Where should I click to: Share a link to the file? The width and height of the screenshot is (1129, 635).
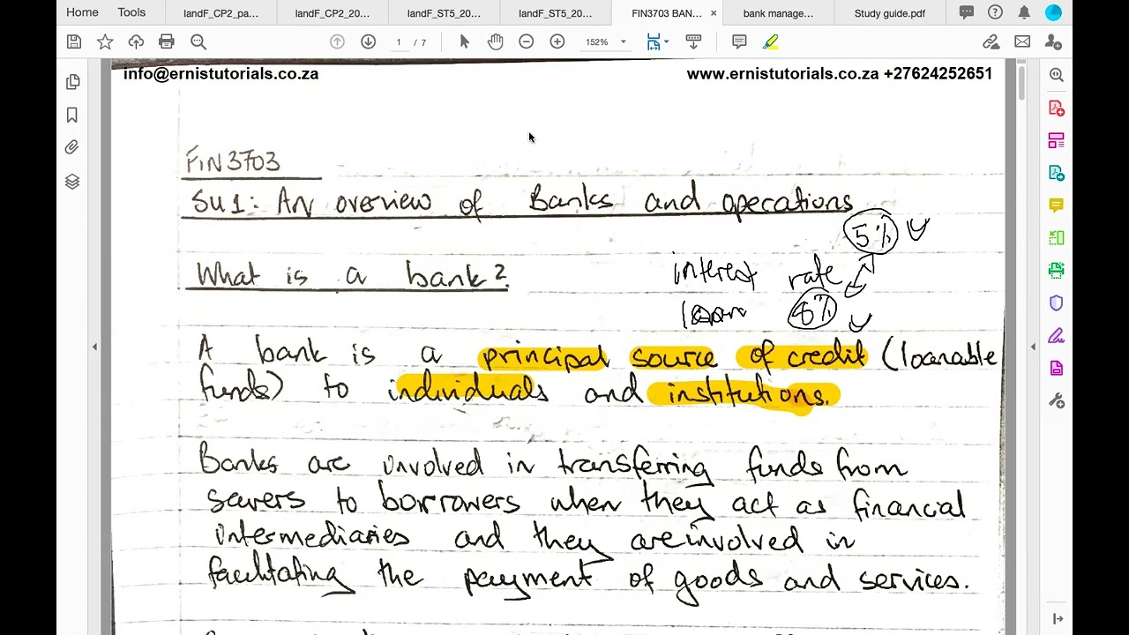click(991, 41)
